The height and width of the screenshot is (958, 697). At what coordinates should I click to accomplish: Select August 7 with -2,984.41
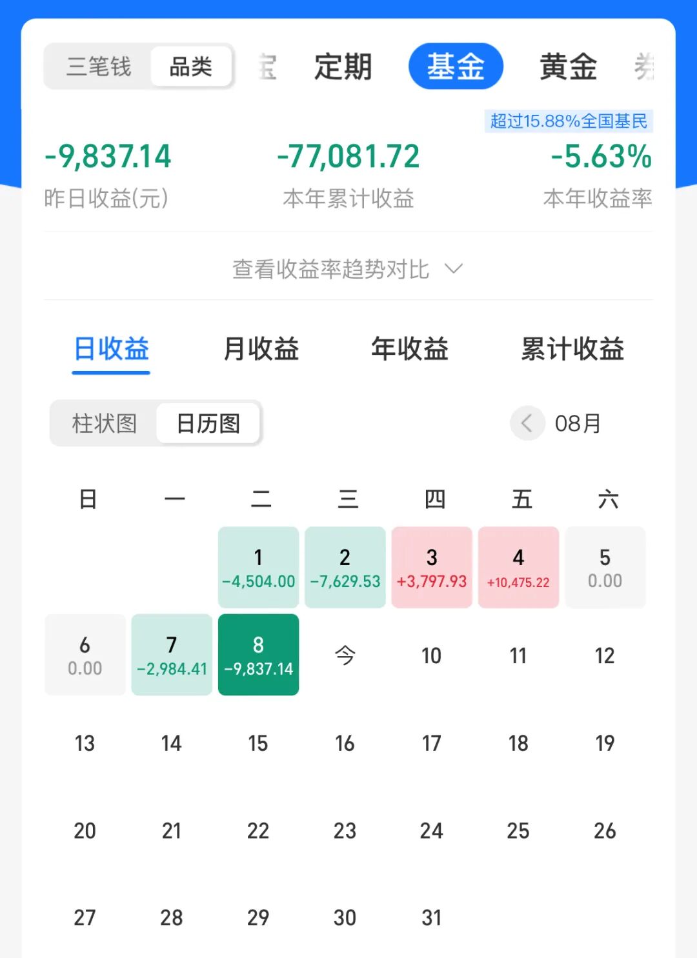click(172, 655)
